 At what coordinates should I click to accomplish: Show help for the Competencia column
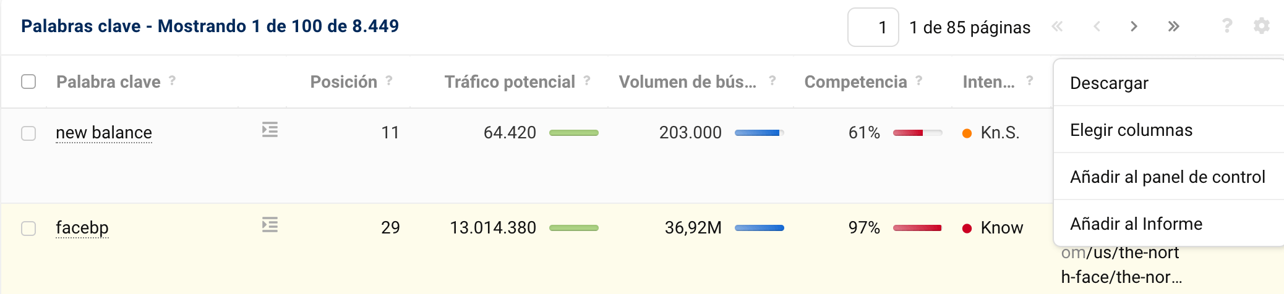coord(919,80)
